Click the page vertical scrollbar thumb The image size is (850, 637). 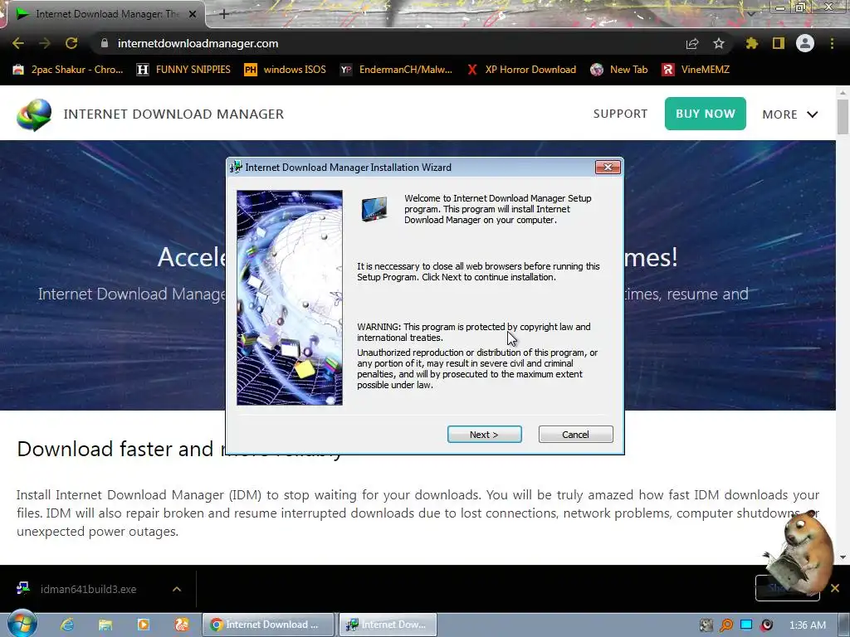click(x=842, y=116)
